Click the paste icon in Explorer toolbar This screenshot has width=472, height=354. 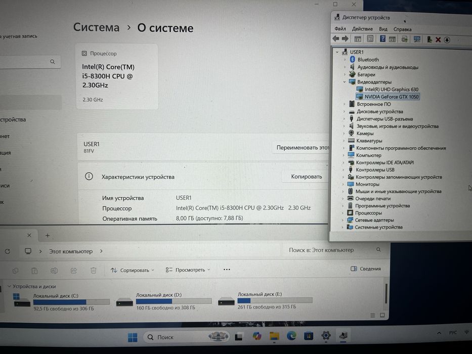click(x=34, y=271)
